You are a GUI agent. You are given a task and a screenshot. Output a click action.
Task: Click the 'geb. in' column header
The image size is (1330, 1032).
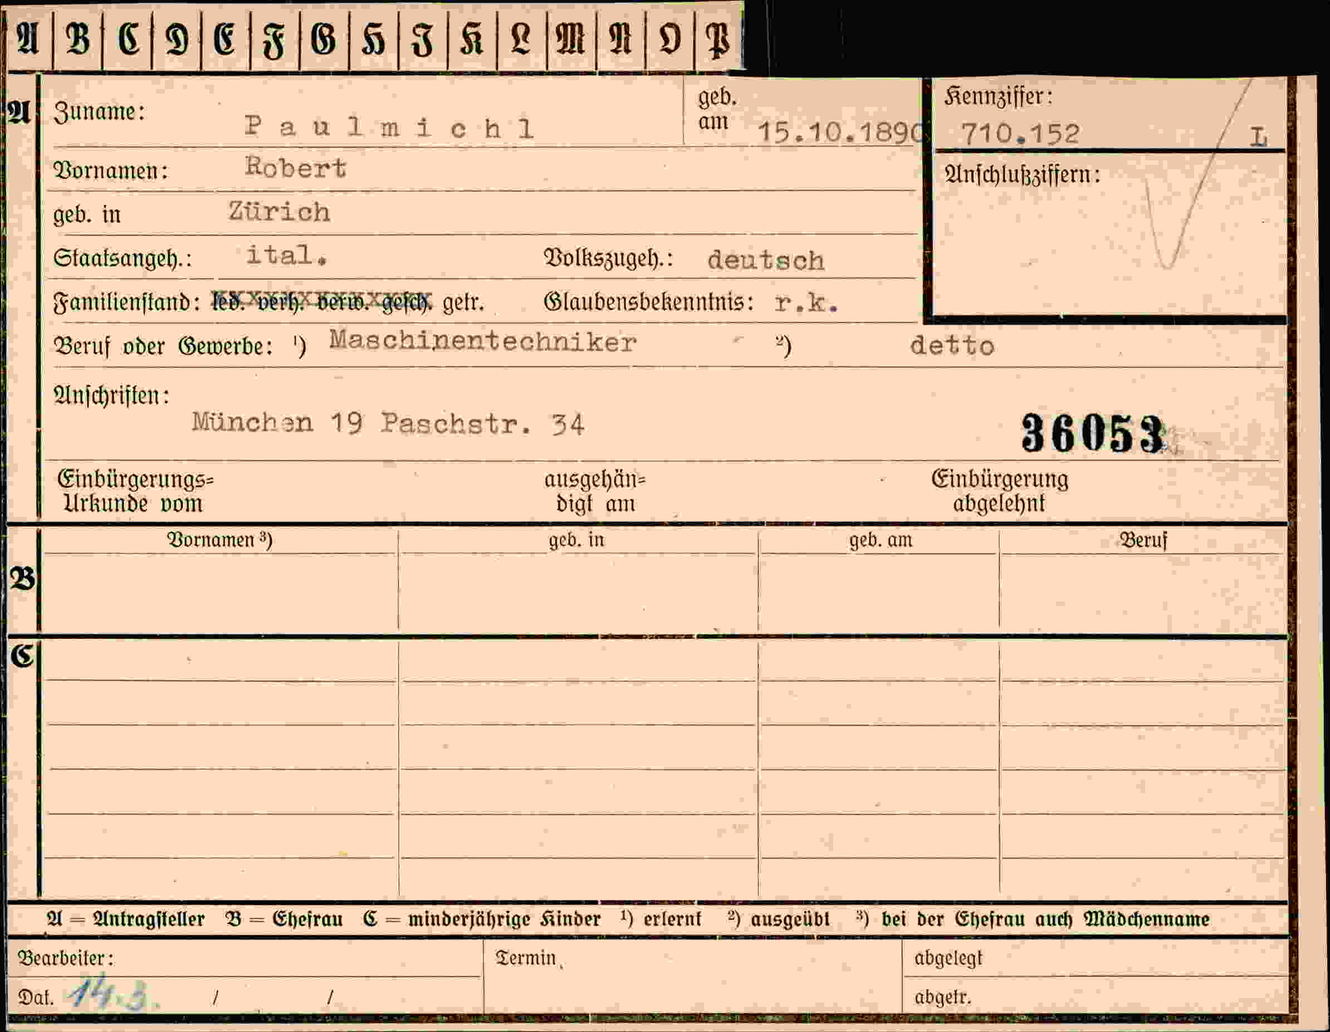click(x=576, y=540)
